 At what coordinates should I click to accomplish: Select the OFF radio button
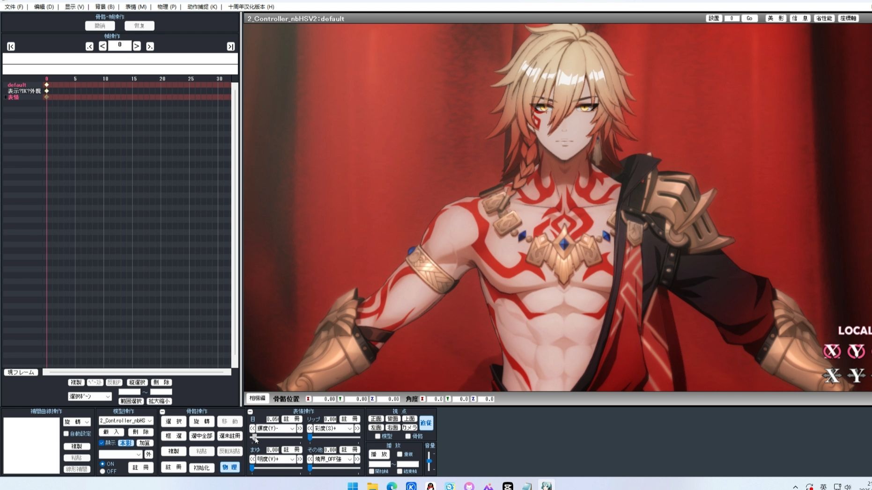103,471
